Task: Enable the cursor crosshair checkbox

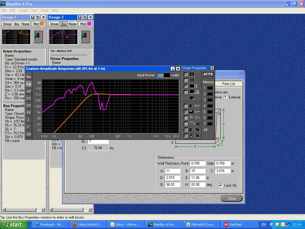Action: point(186,74)
